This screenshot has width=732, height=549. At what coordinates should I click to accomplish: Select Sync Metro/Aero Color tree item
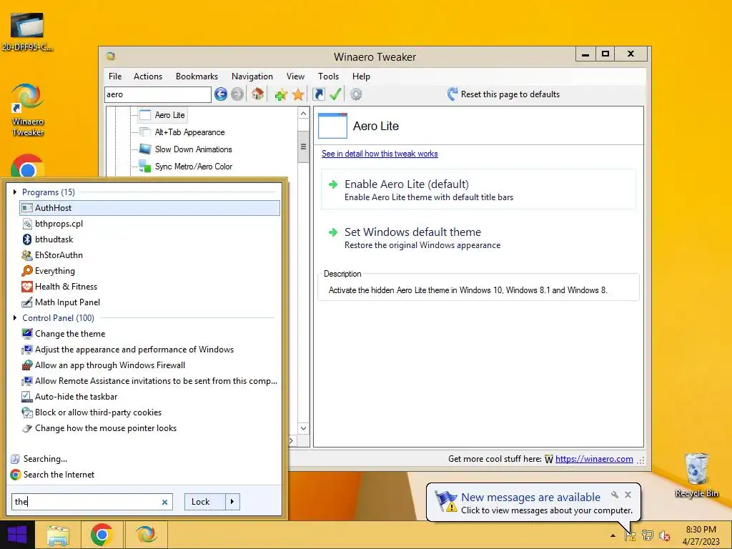[186, 167]
